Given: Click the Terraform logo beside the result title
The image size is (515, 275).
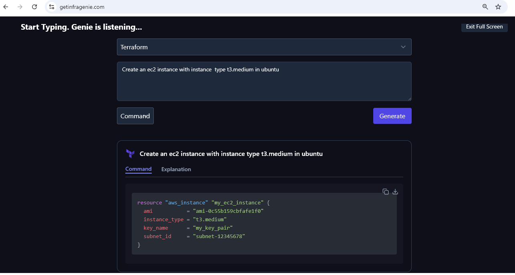Looking at the screenshot, I should pos(130,154).
